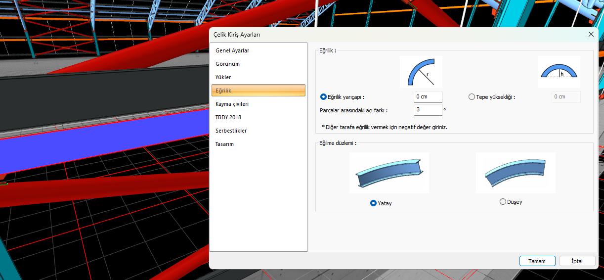
Task: Click the angle difference input field
Action: point(428,110)
